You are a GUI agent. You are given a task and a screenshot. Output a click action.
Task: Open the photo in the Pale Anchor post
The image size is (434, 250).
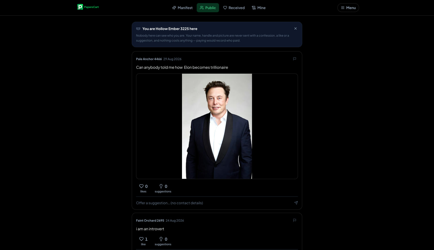point(217,126)
